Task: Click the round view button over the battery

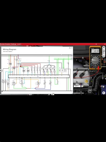Action: (x=104, y=93)
